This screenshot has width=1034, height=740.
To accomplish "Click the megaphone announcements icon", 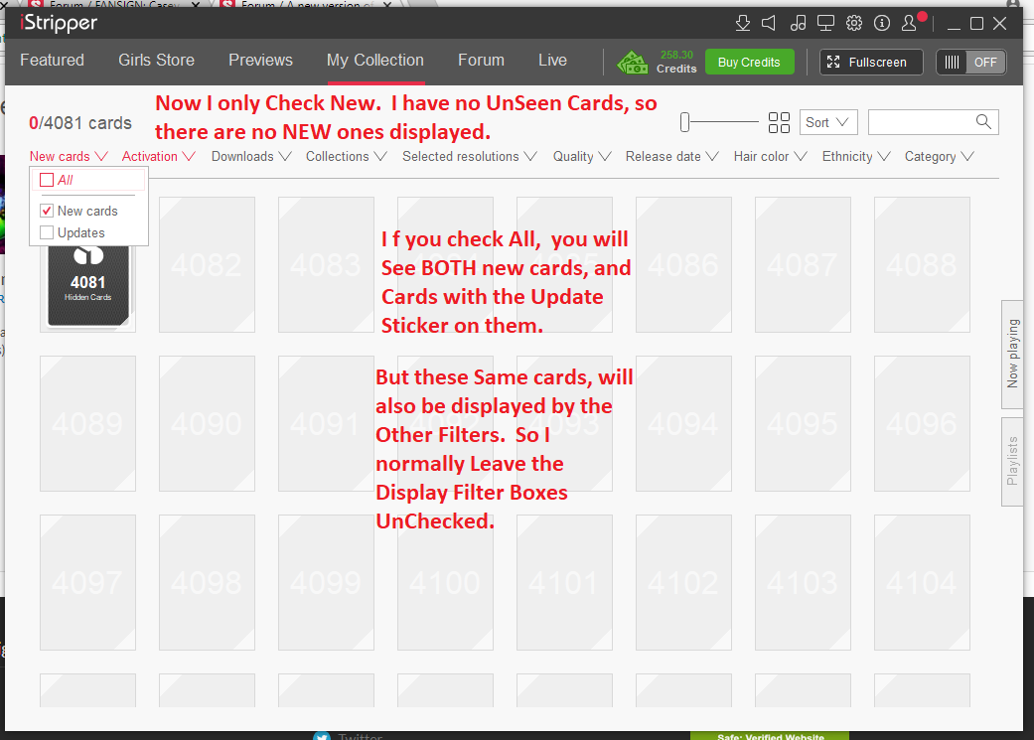I will click(x=769, y=24).
